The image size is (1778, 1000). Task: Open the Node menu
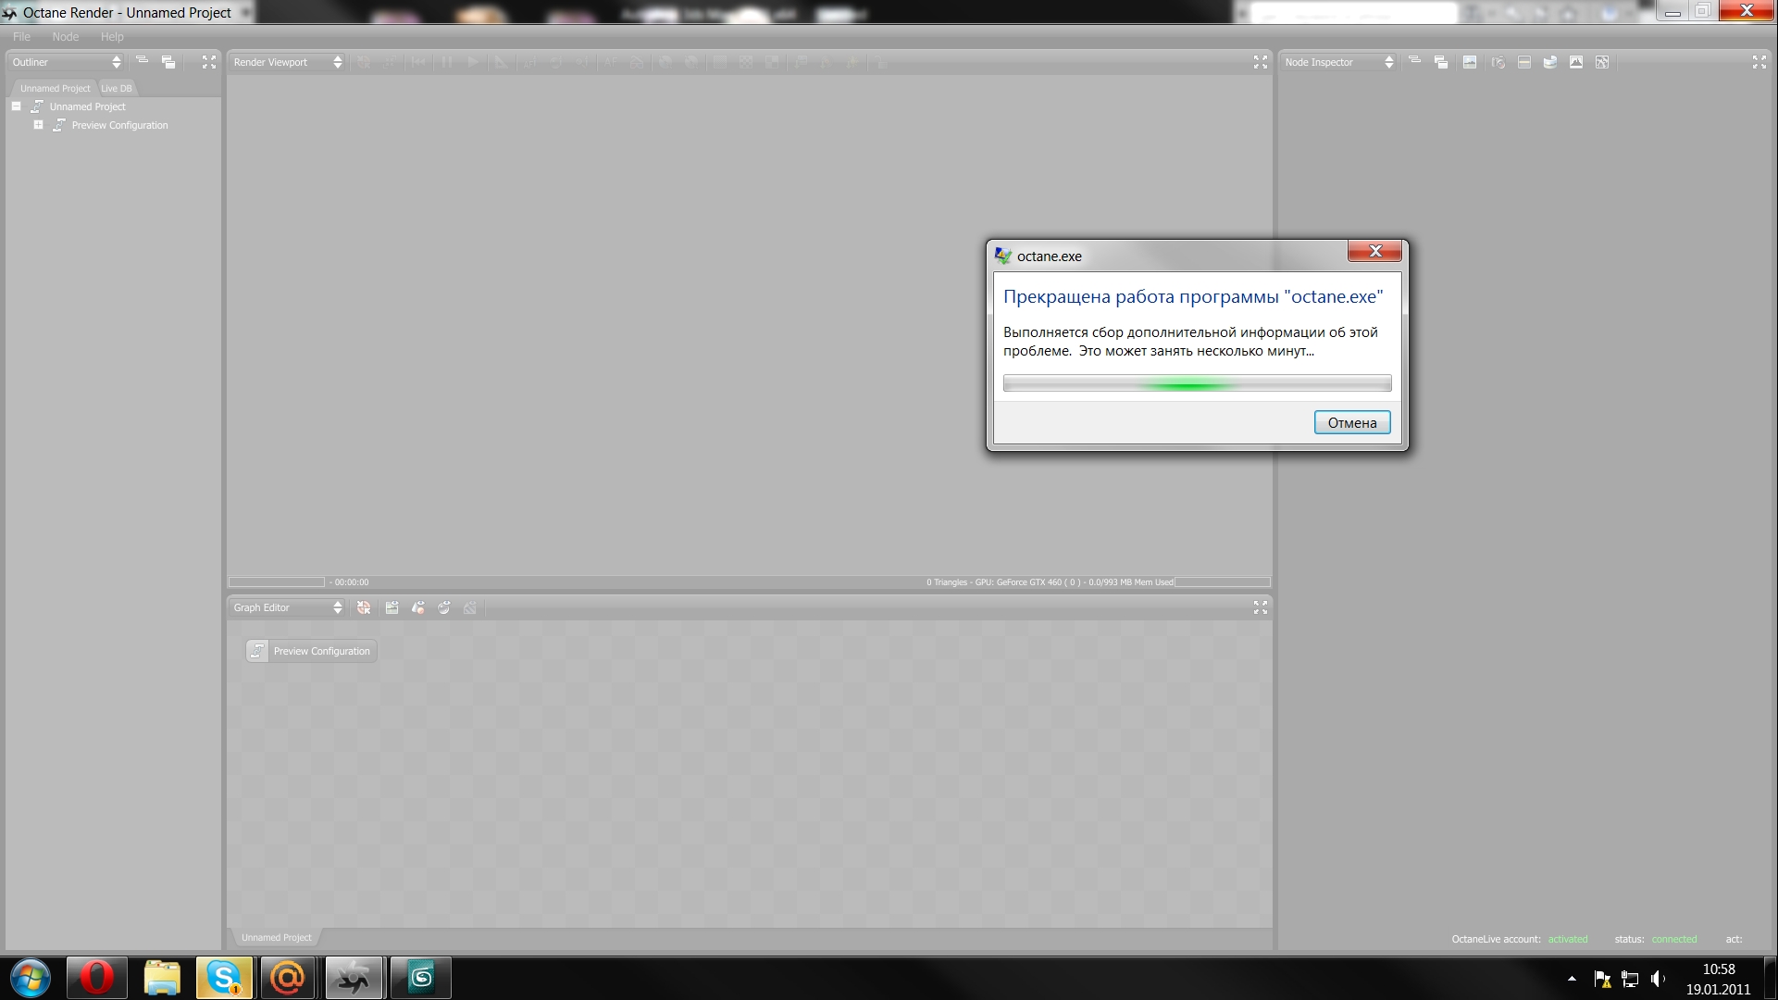(65, 37)
